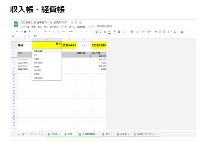
Task: Click the cell name box
Action: tap(18, 36)
